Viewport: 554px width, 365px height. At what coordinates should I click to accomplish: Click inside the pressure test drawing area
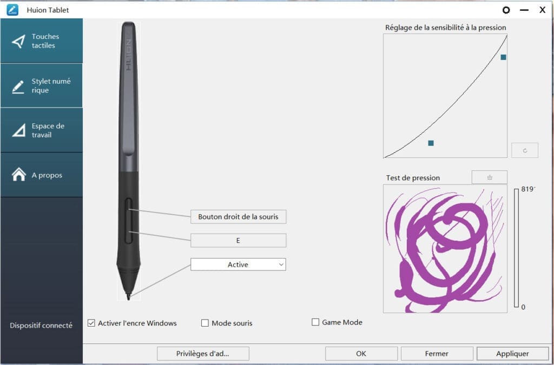pyautogui.click(x=445, y=249)
